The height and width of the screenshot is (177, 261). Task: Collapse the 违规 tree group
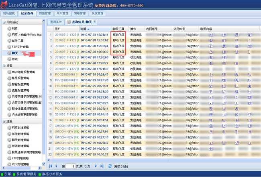click(4, 121)
